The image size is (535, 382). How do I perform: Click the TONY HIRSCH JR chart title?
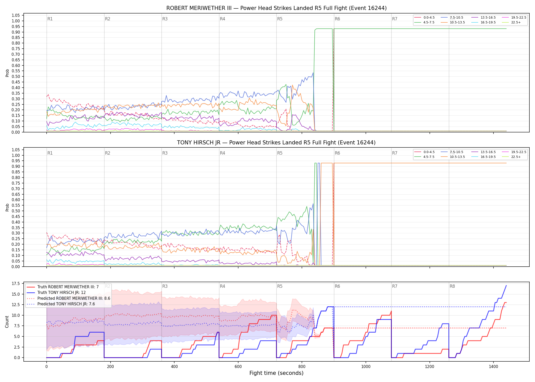point(276,143)
